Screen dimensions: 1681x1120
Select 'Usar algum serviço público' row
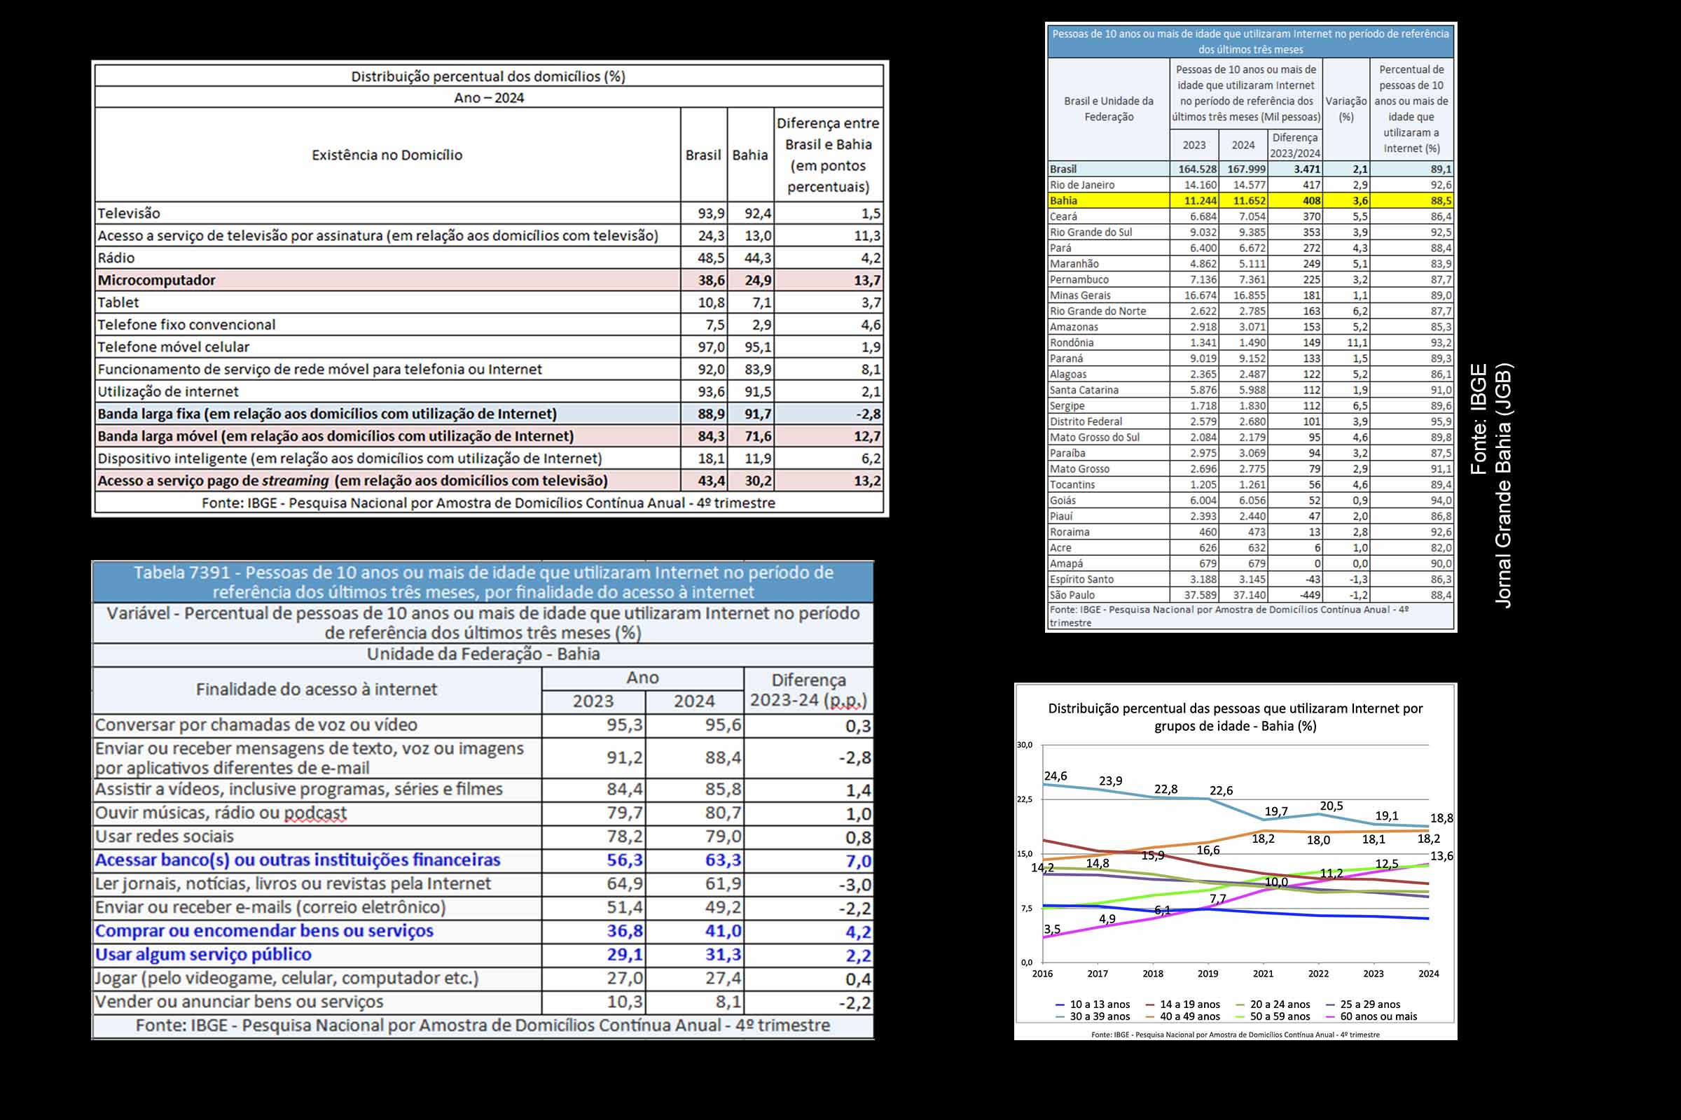point(483,954)
